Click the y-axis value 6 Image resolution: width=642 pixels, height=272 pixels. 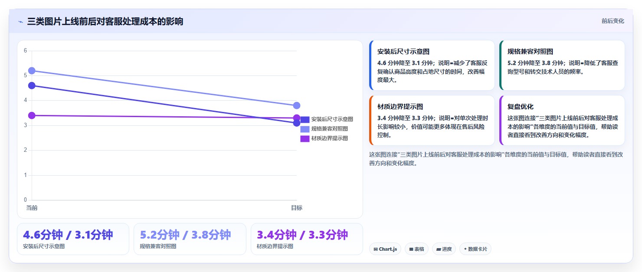(25, 51)
